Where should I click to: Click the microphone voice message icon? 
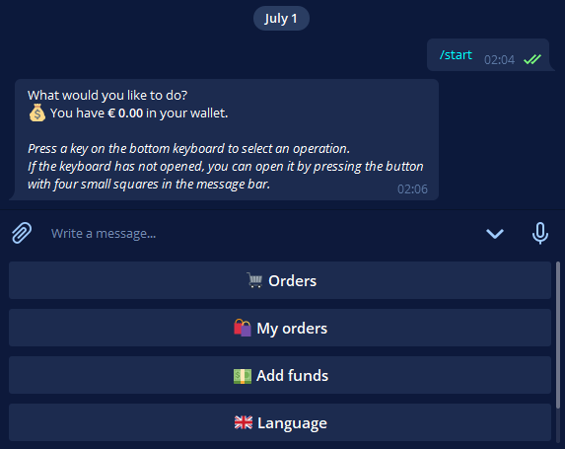click(539, 233)
